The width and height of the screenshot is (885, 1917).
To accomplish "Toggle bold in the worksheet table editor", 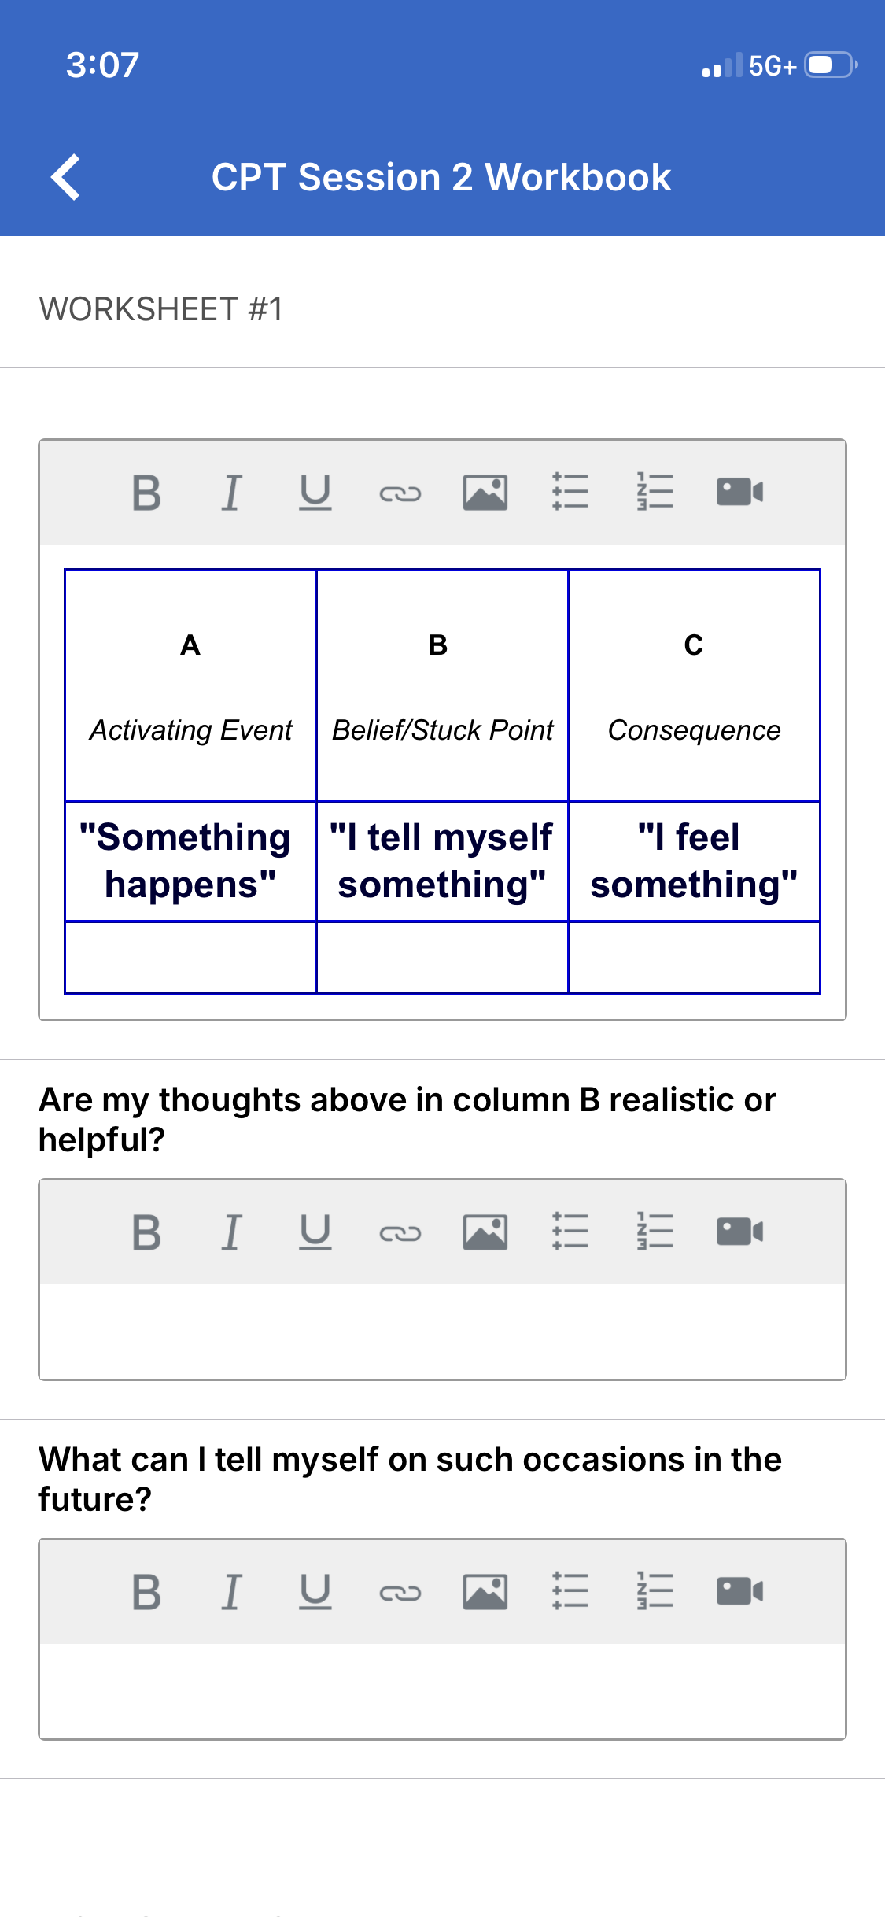I will [146, 493].
